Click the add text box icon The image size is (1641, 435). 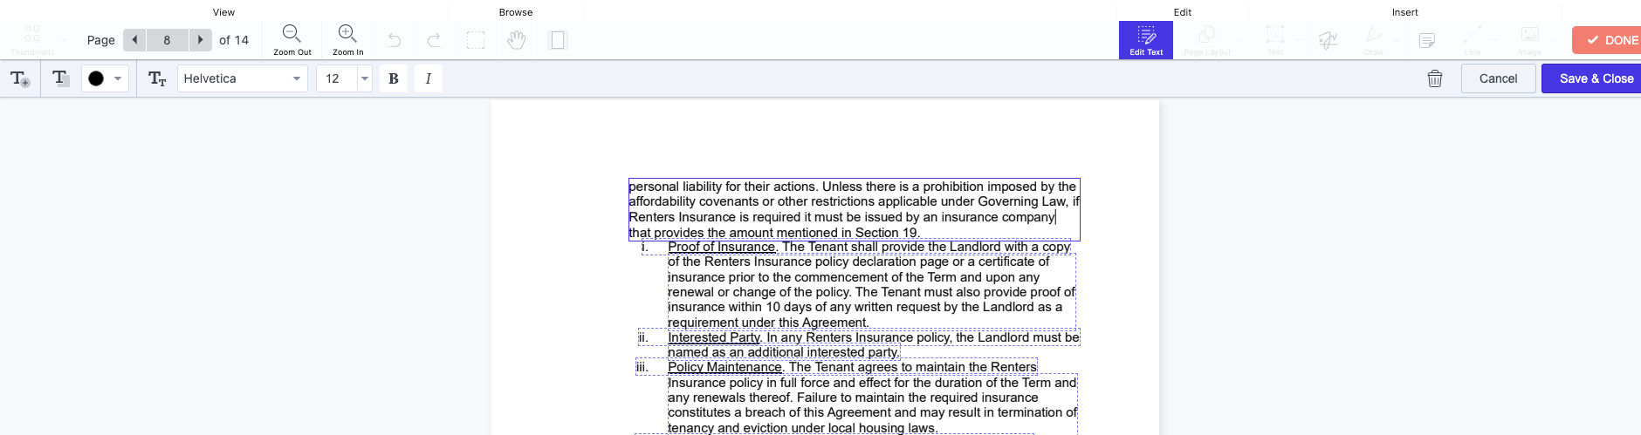(19, 78)
